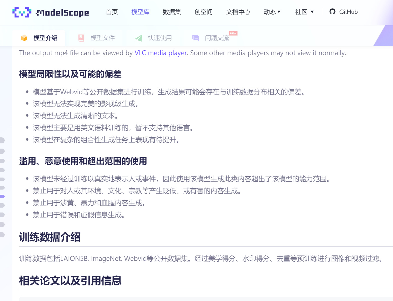Switch to the 模型文件 tab

point(102,38)
